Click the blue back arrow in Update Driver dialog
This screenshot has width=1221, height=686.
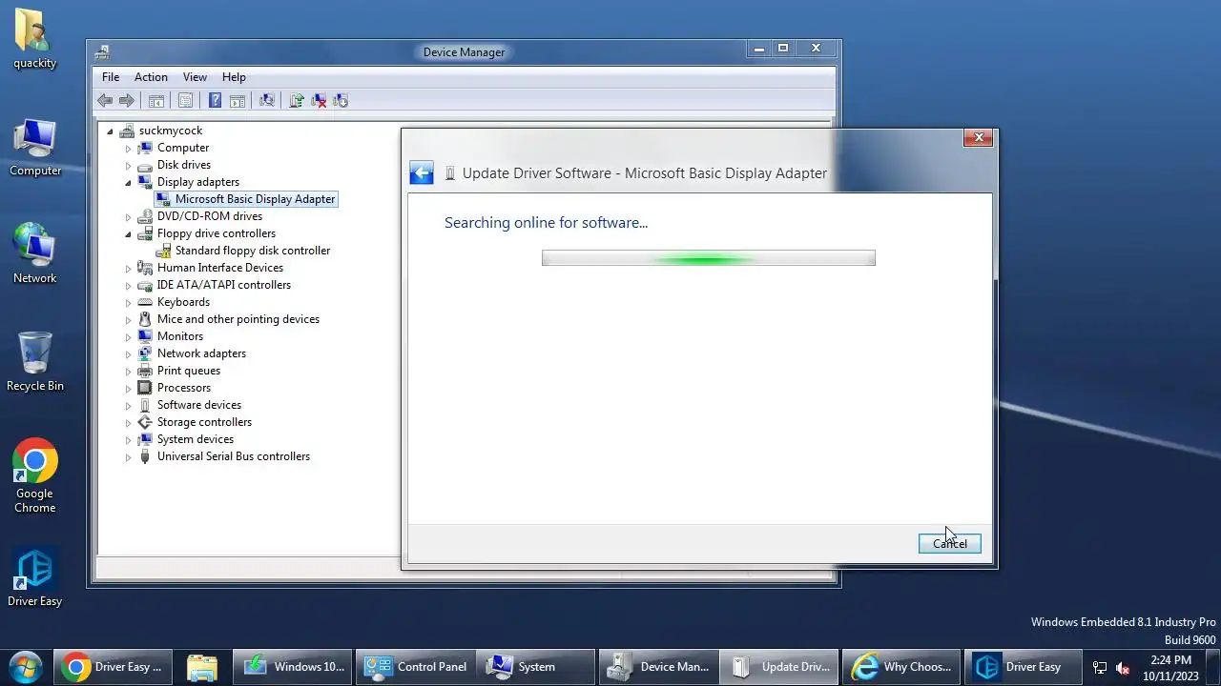422,172
